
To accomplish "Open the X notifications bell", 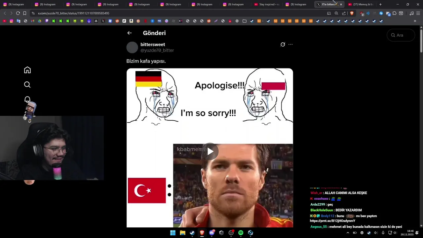I will coord(27,99).
